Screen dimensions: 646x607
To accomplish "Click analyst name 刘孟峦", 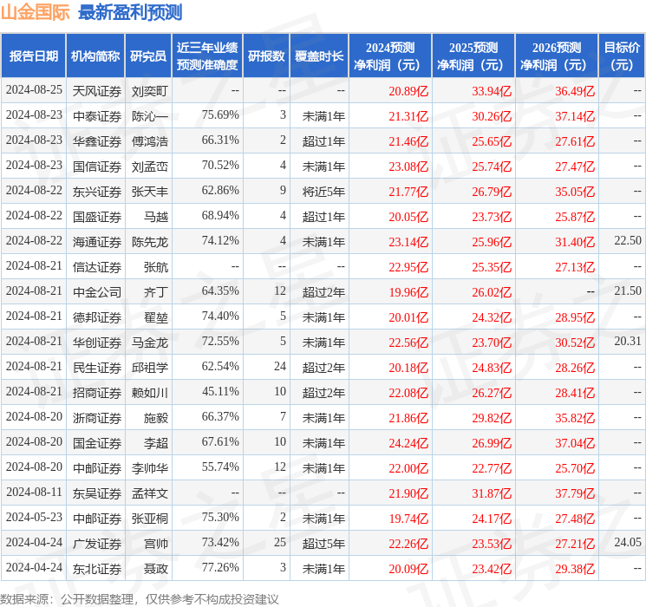I will pos(149,166).
